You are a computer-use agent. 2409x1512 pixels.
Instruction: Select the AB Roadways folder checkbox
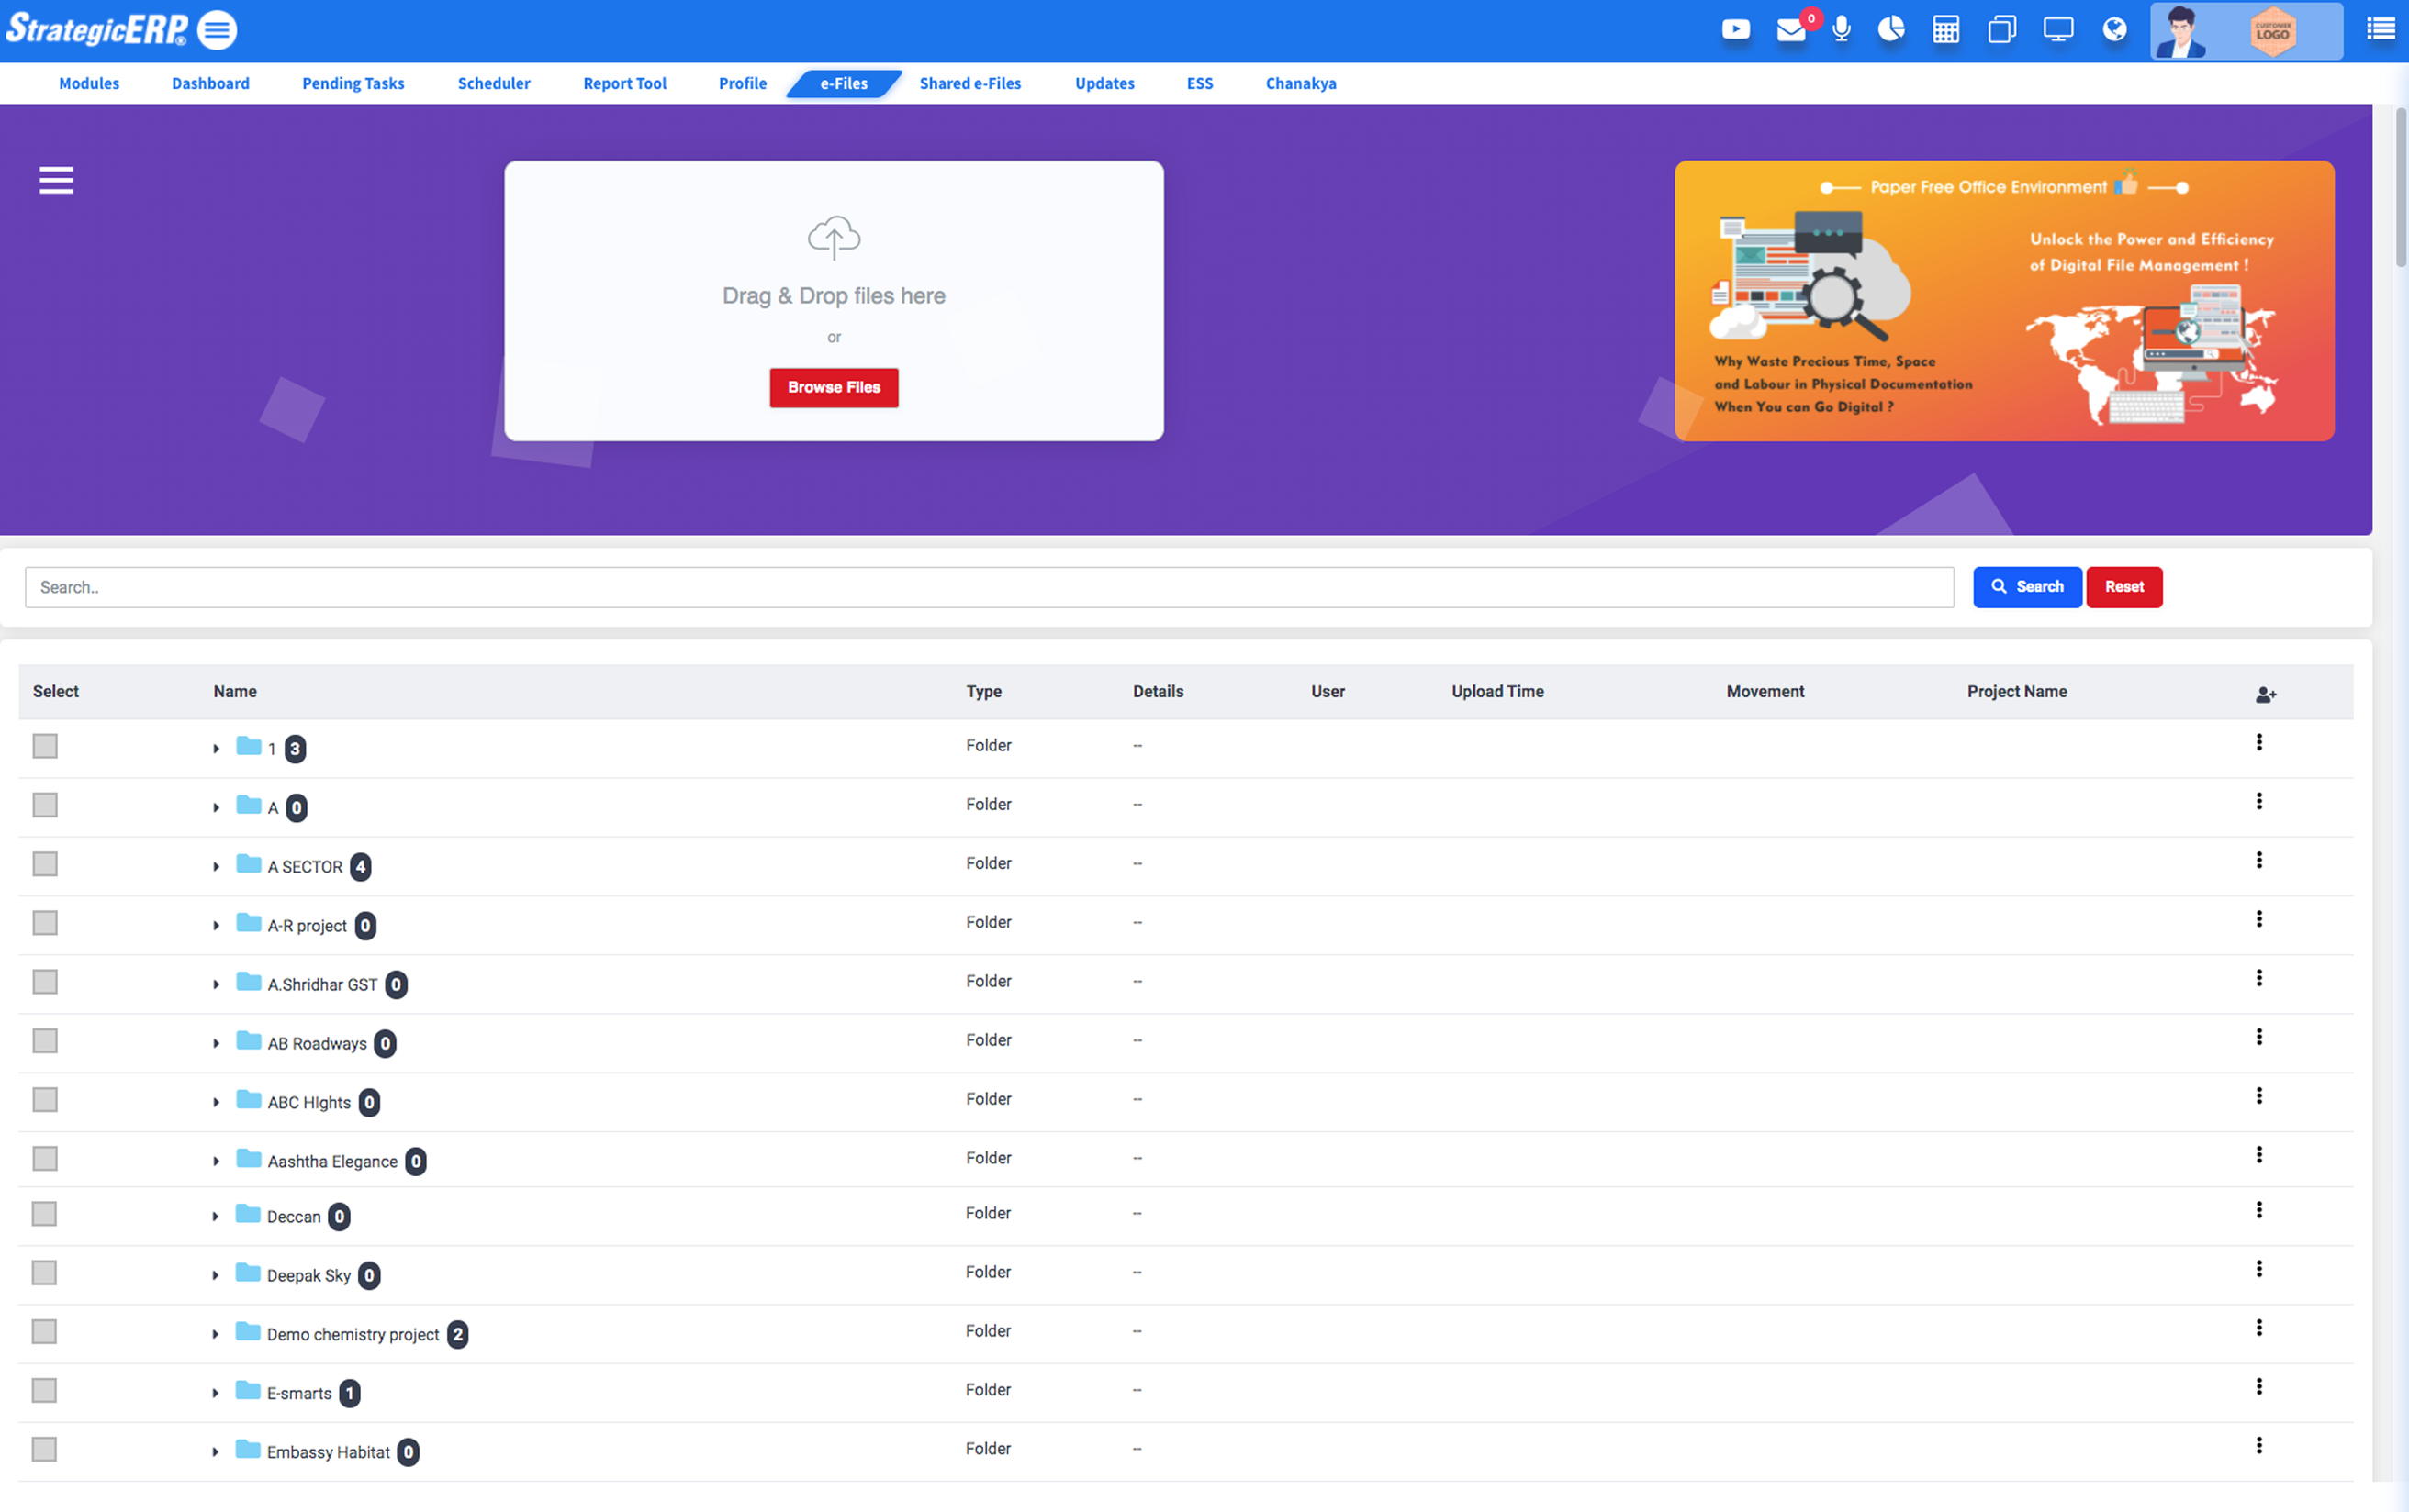point(45,1041)
